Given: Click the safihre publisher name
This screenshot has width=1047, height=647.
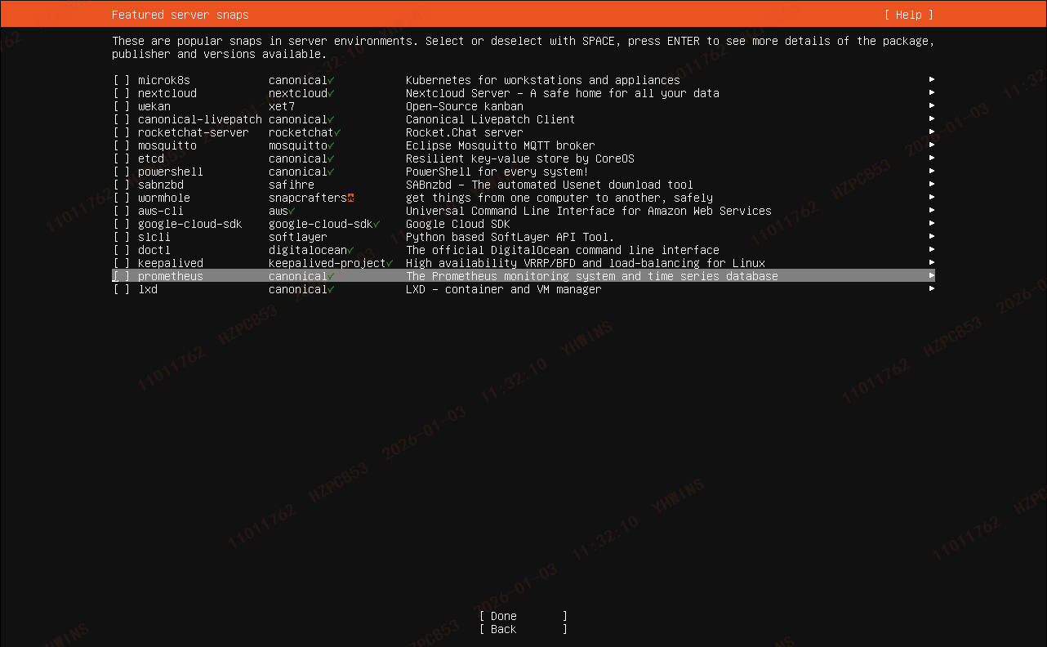Looking at the screenshot, I should click(292, 185).
